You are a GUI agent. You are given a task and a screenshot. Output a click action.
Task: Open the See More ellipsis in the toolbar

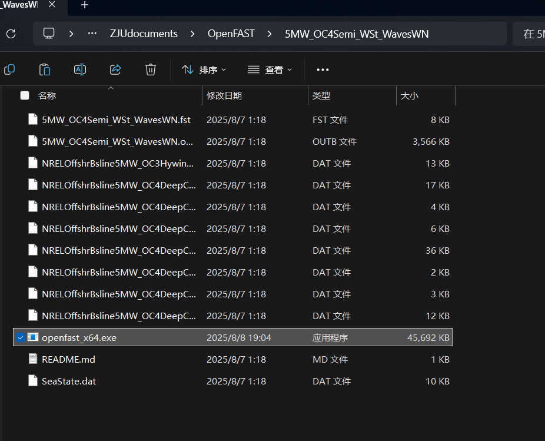point(322,69)
